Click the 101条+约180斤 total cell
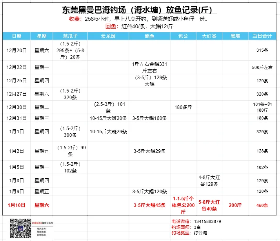 [262, 107]
